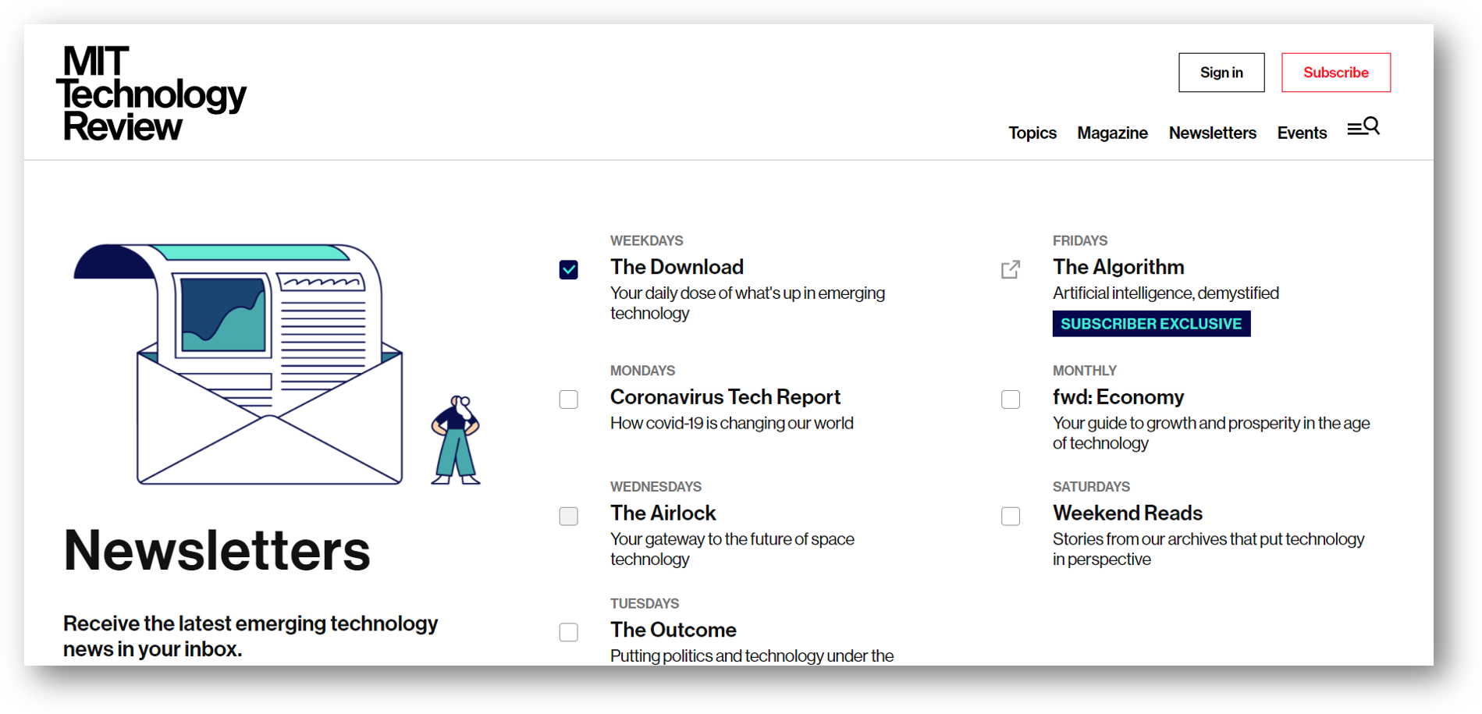Image resolution: width=1482 pixels, height=714 pixels.
Task: Enable the Coronavirus Tech Report newsletter
Action: pyautogui.click(x=568, y=399)
